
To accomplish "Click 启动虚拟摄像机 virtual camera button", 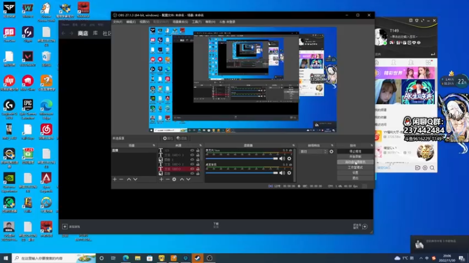I will click(x=355, y=162).
